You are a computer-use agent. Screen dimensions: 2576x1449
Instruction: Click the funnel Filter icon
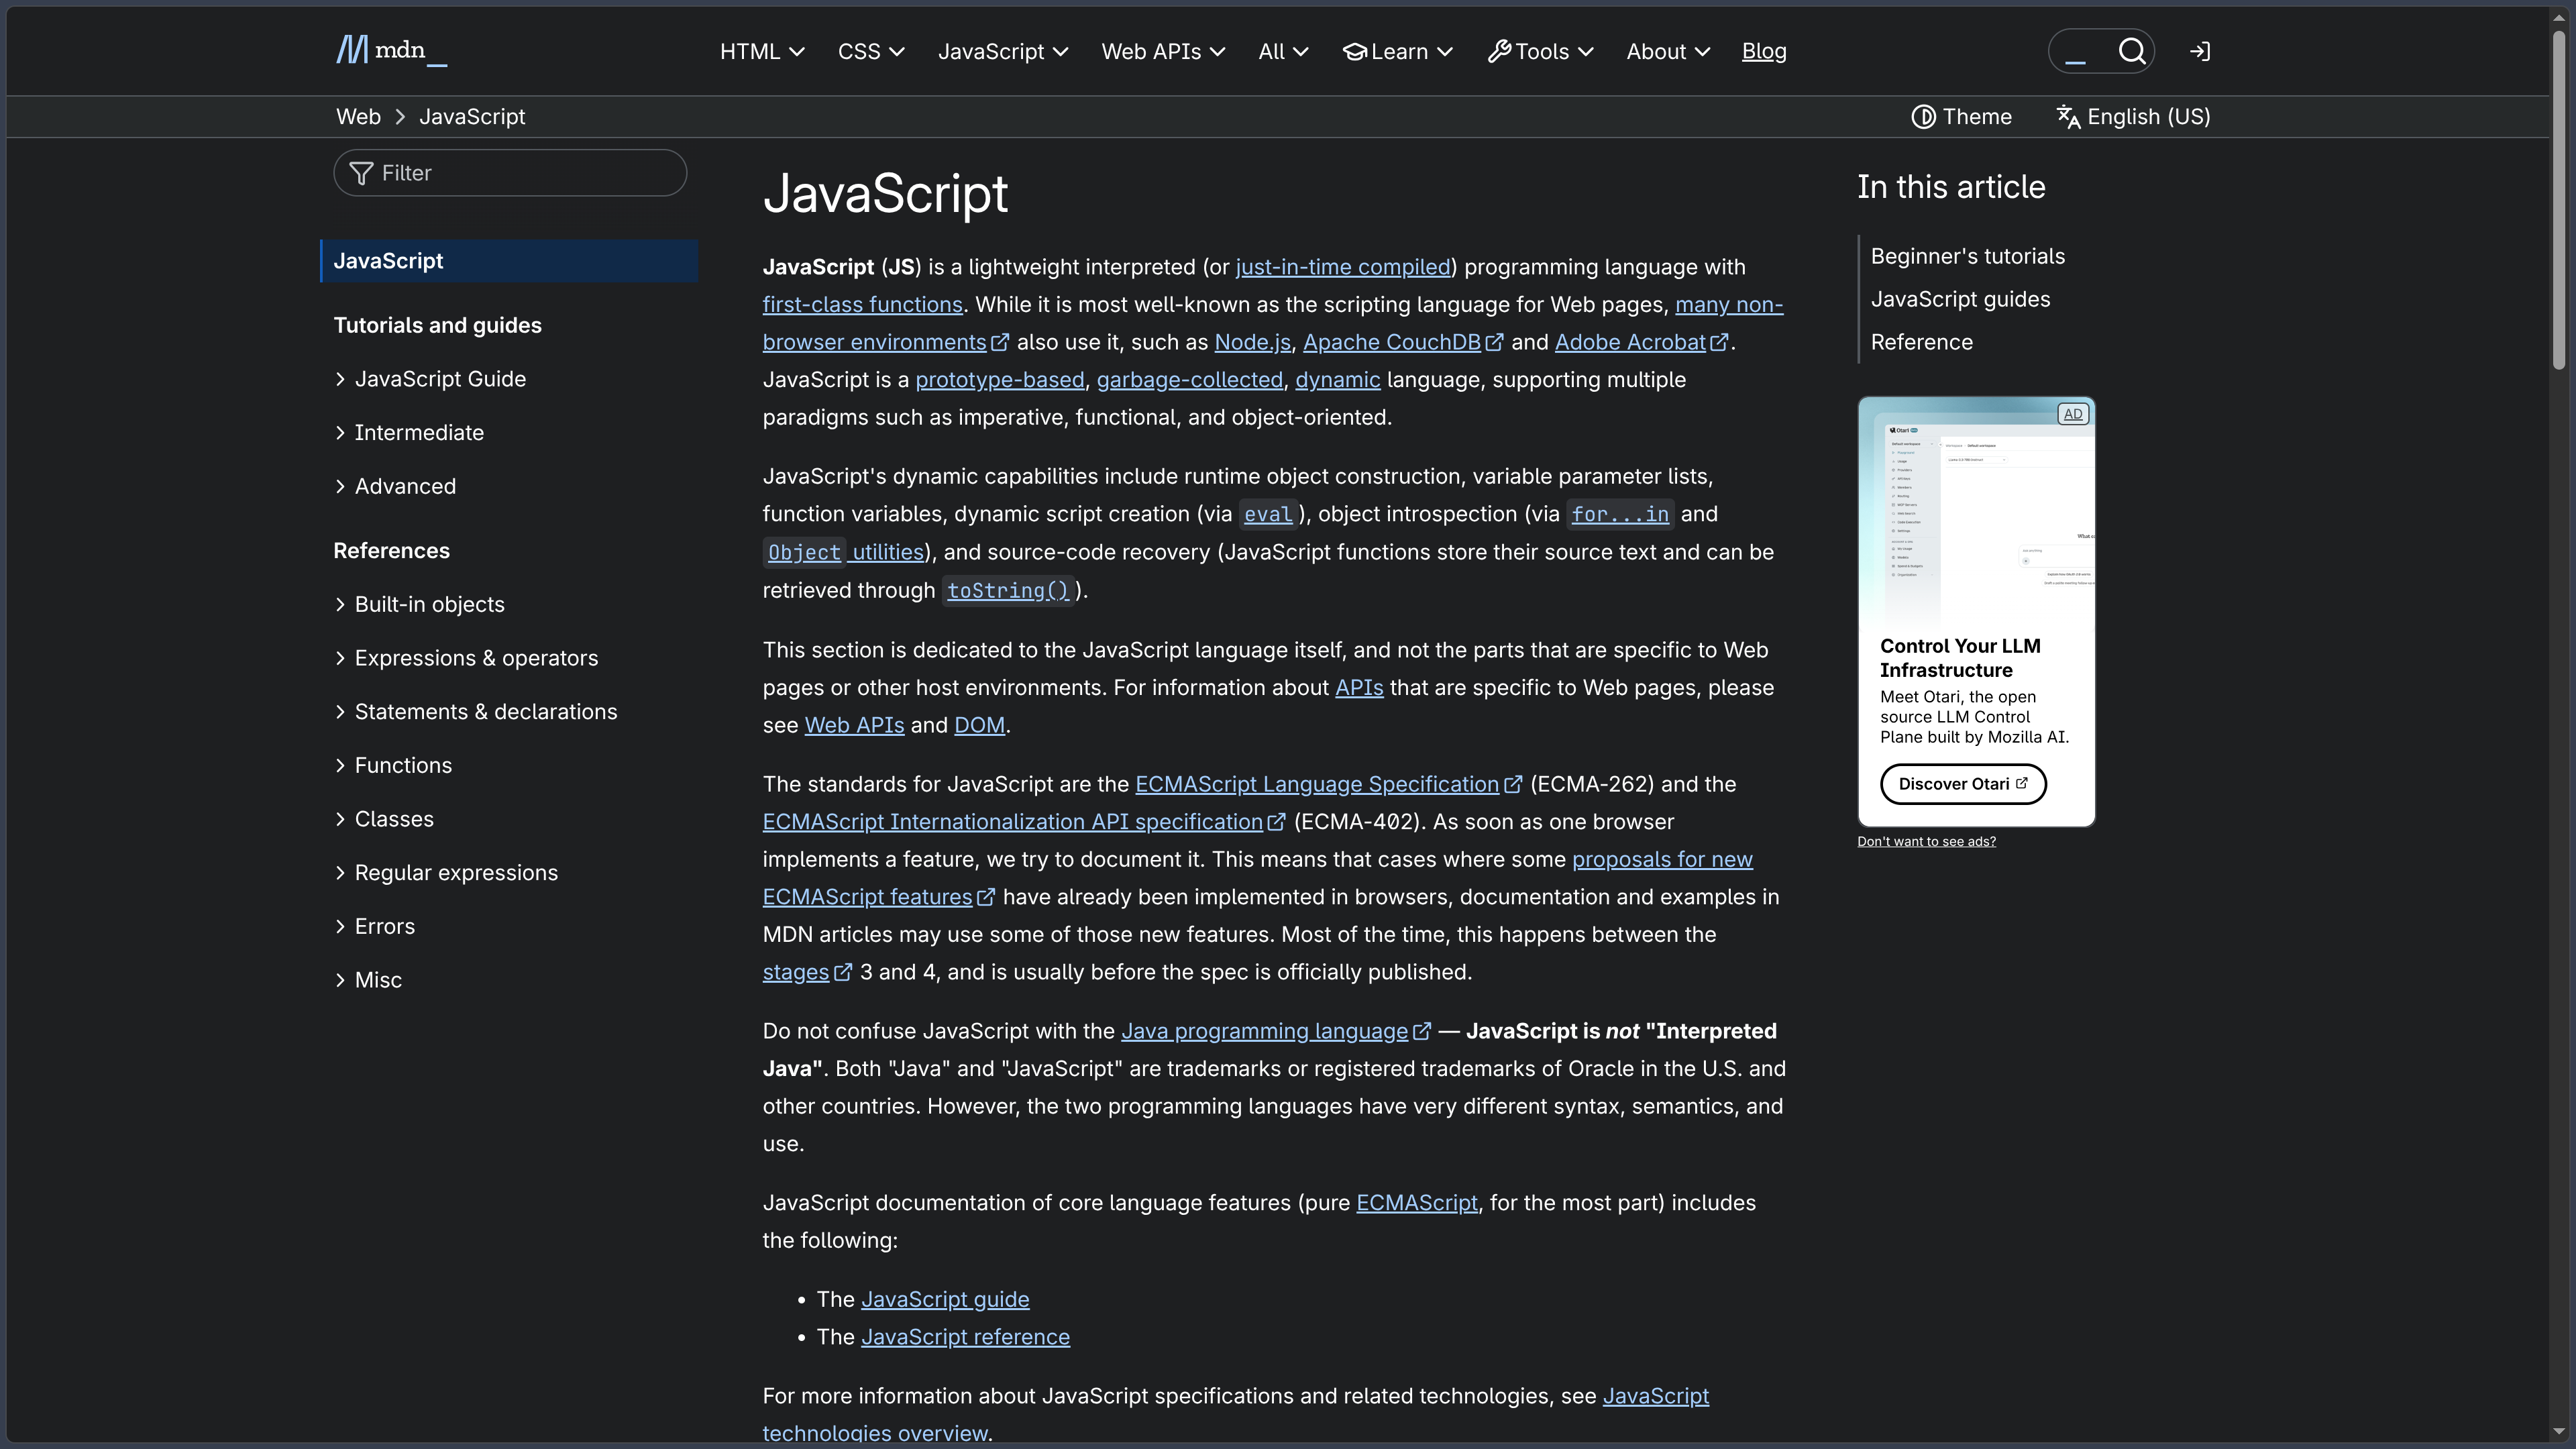tap(361, 173)
